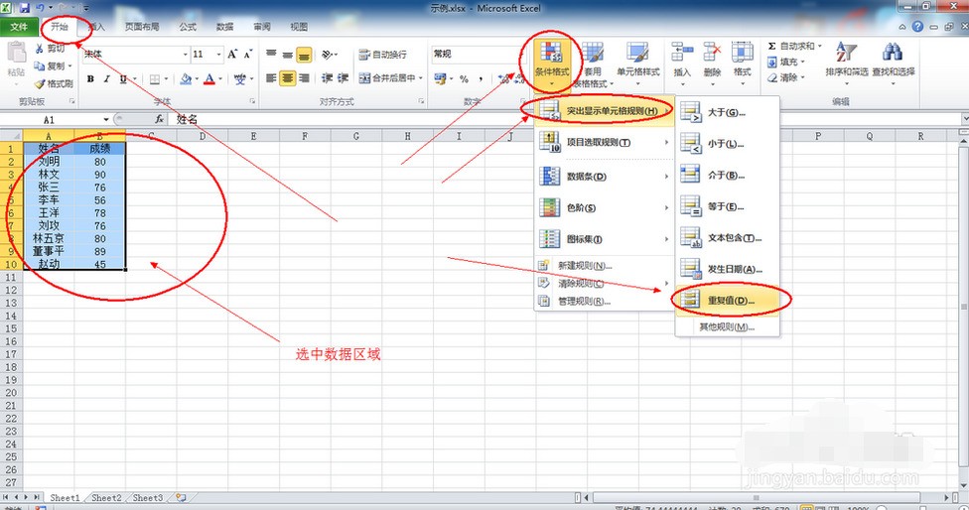Toggle center horizontal alignment
The height and width of the screenshot is (510, 969).
(x=287, y=78)
